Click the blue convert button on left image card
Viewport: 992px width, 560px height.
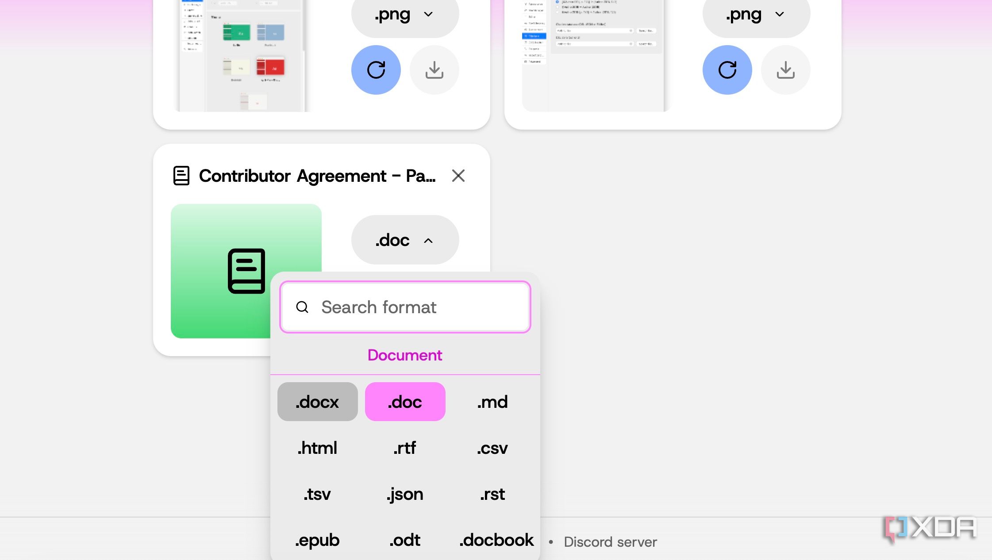376,70
